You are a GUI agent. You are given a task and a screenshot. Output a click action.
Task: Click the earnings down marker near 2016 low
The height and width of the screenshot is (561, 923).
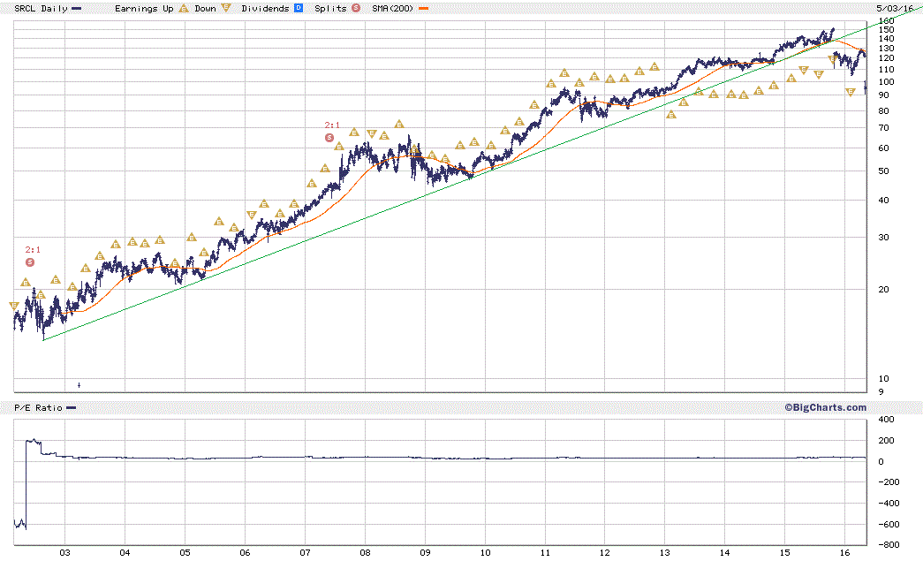(850, 92)
